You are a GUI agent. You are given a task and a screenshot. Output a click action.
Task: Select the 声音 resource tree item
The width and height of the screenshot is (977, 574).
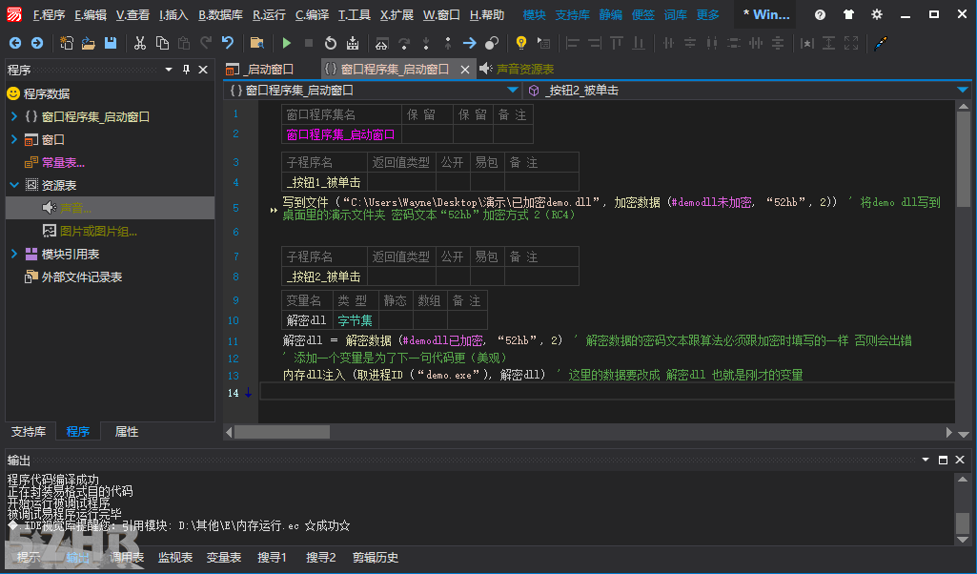(67, 208)
